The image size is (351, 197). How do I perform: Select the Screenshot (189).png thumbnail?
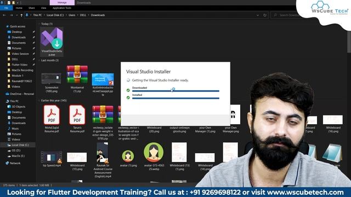(51, 79)
